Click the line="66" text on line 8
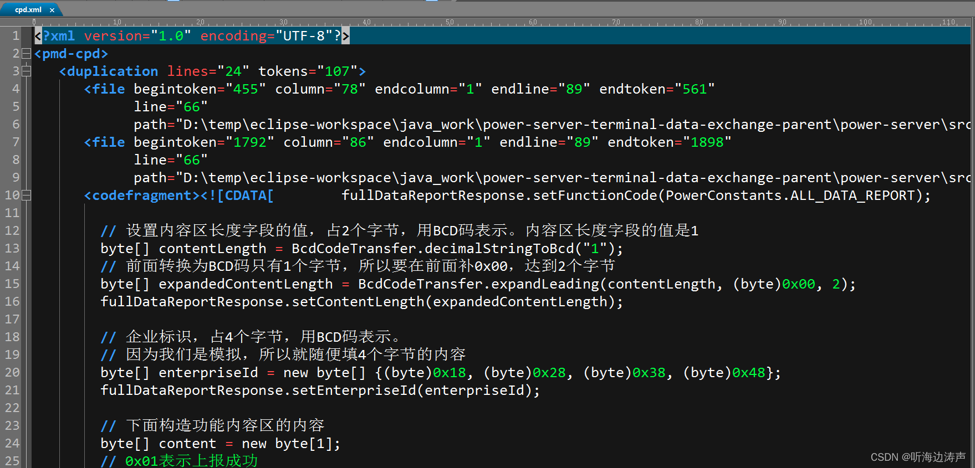The height and width of the screenshot is (468, 975). coord(171,160)
